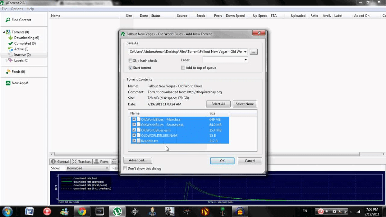Open the Feeds RSS icon
Image resolution: width=386 pixels, height=217 pixels.
[x=8, y=72]
